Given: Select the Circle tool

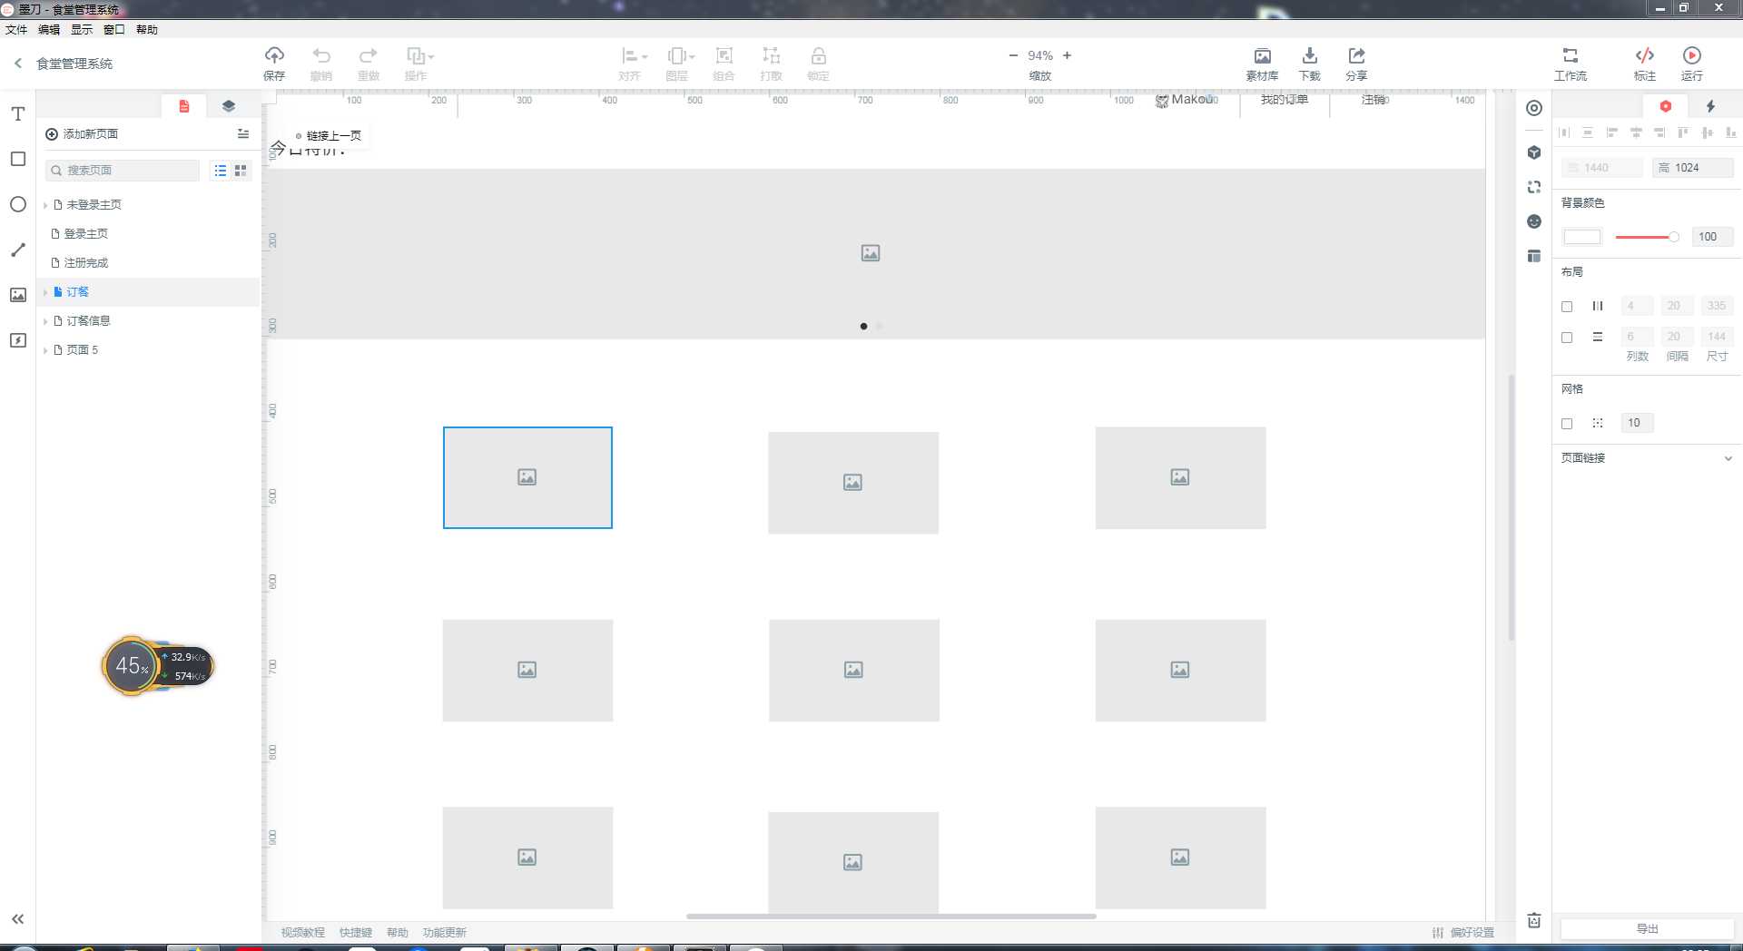Looking at the screenshot, I should click(x=17, y=204).
